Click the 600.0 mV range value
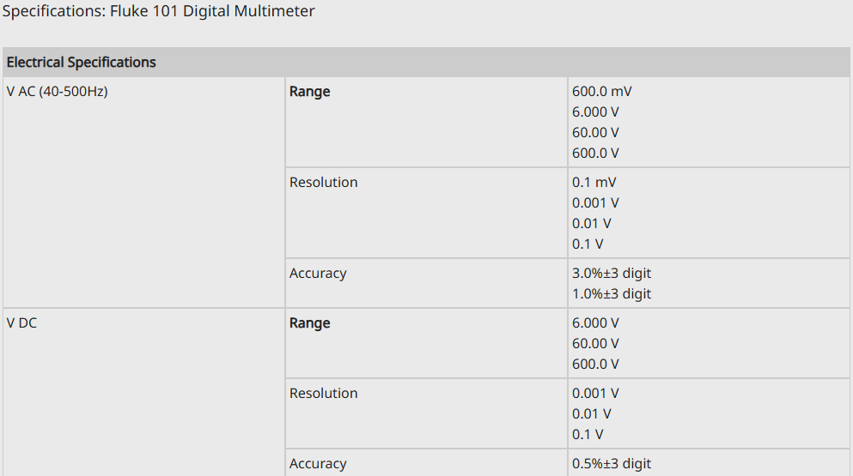 601,92
